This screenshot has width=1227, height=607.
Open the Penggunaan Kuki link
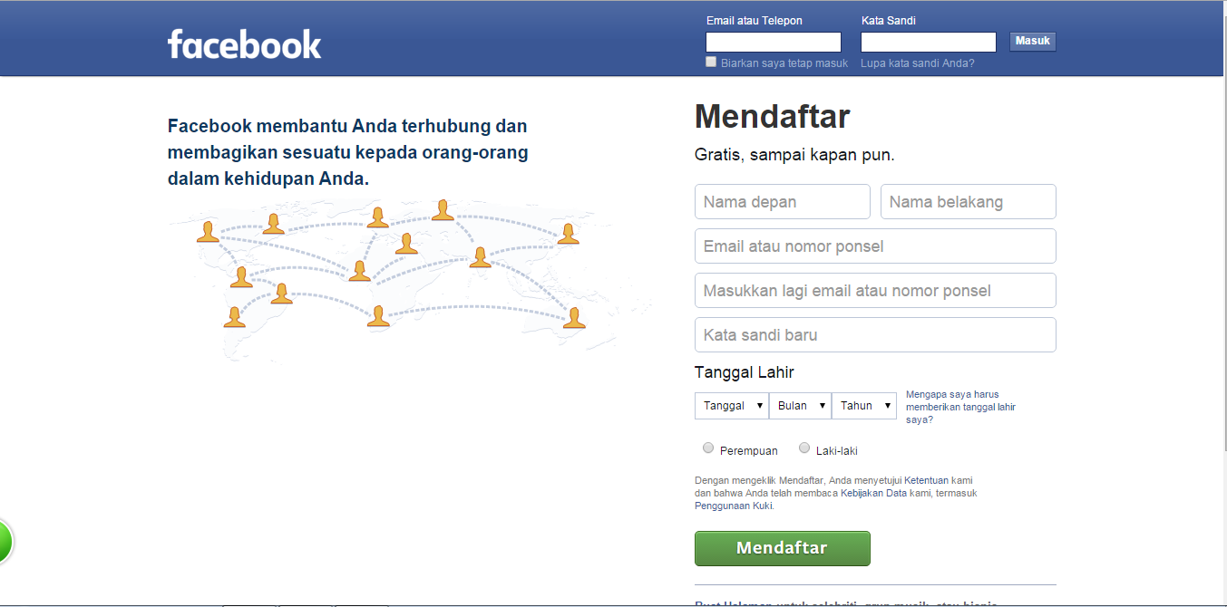pos(734,506)
